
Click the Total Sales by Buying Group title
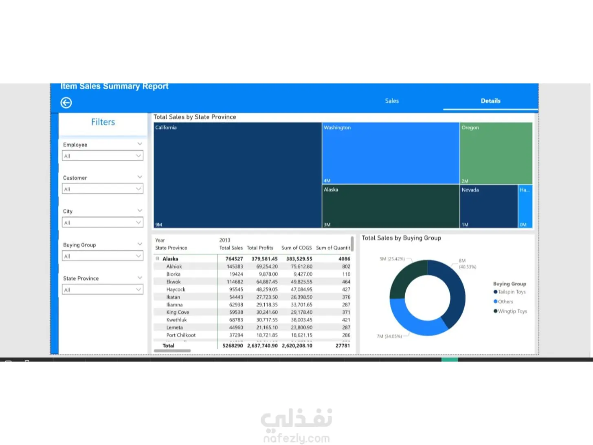tap(401, 238)
